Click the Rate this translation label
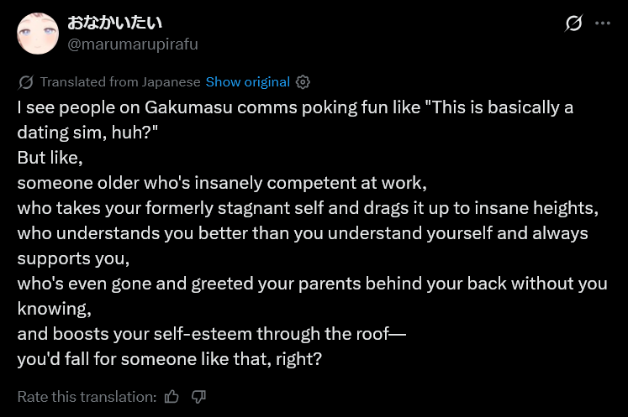 (x=87, y=397)
